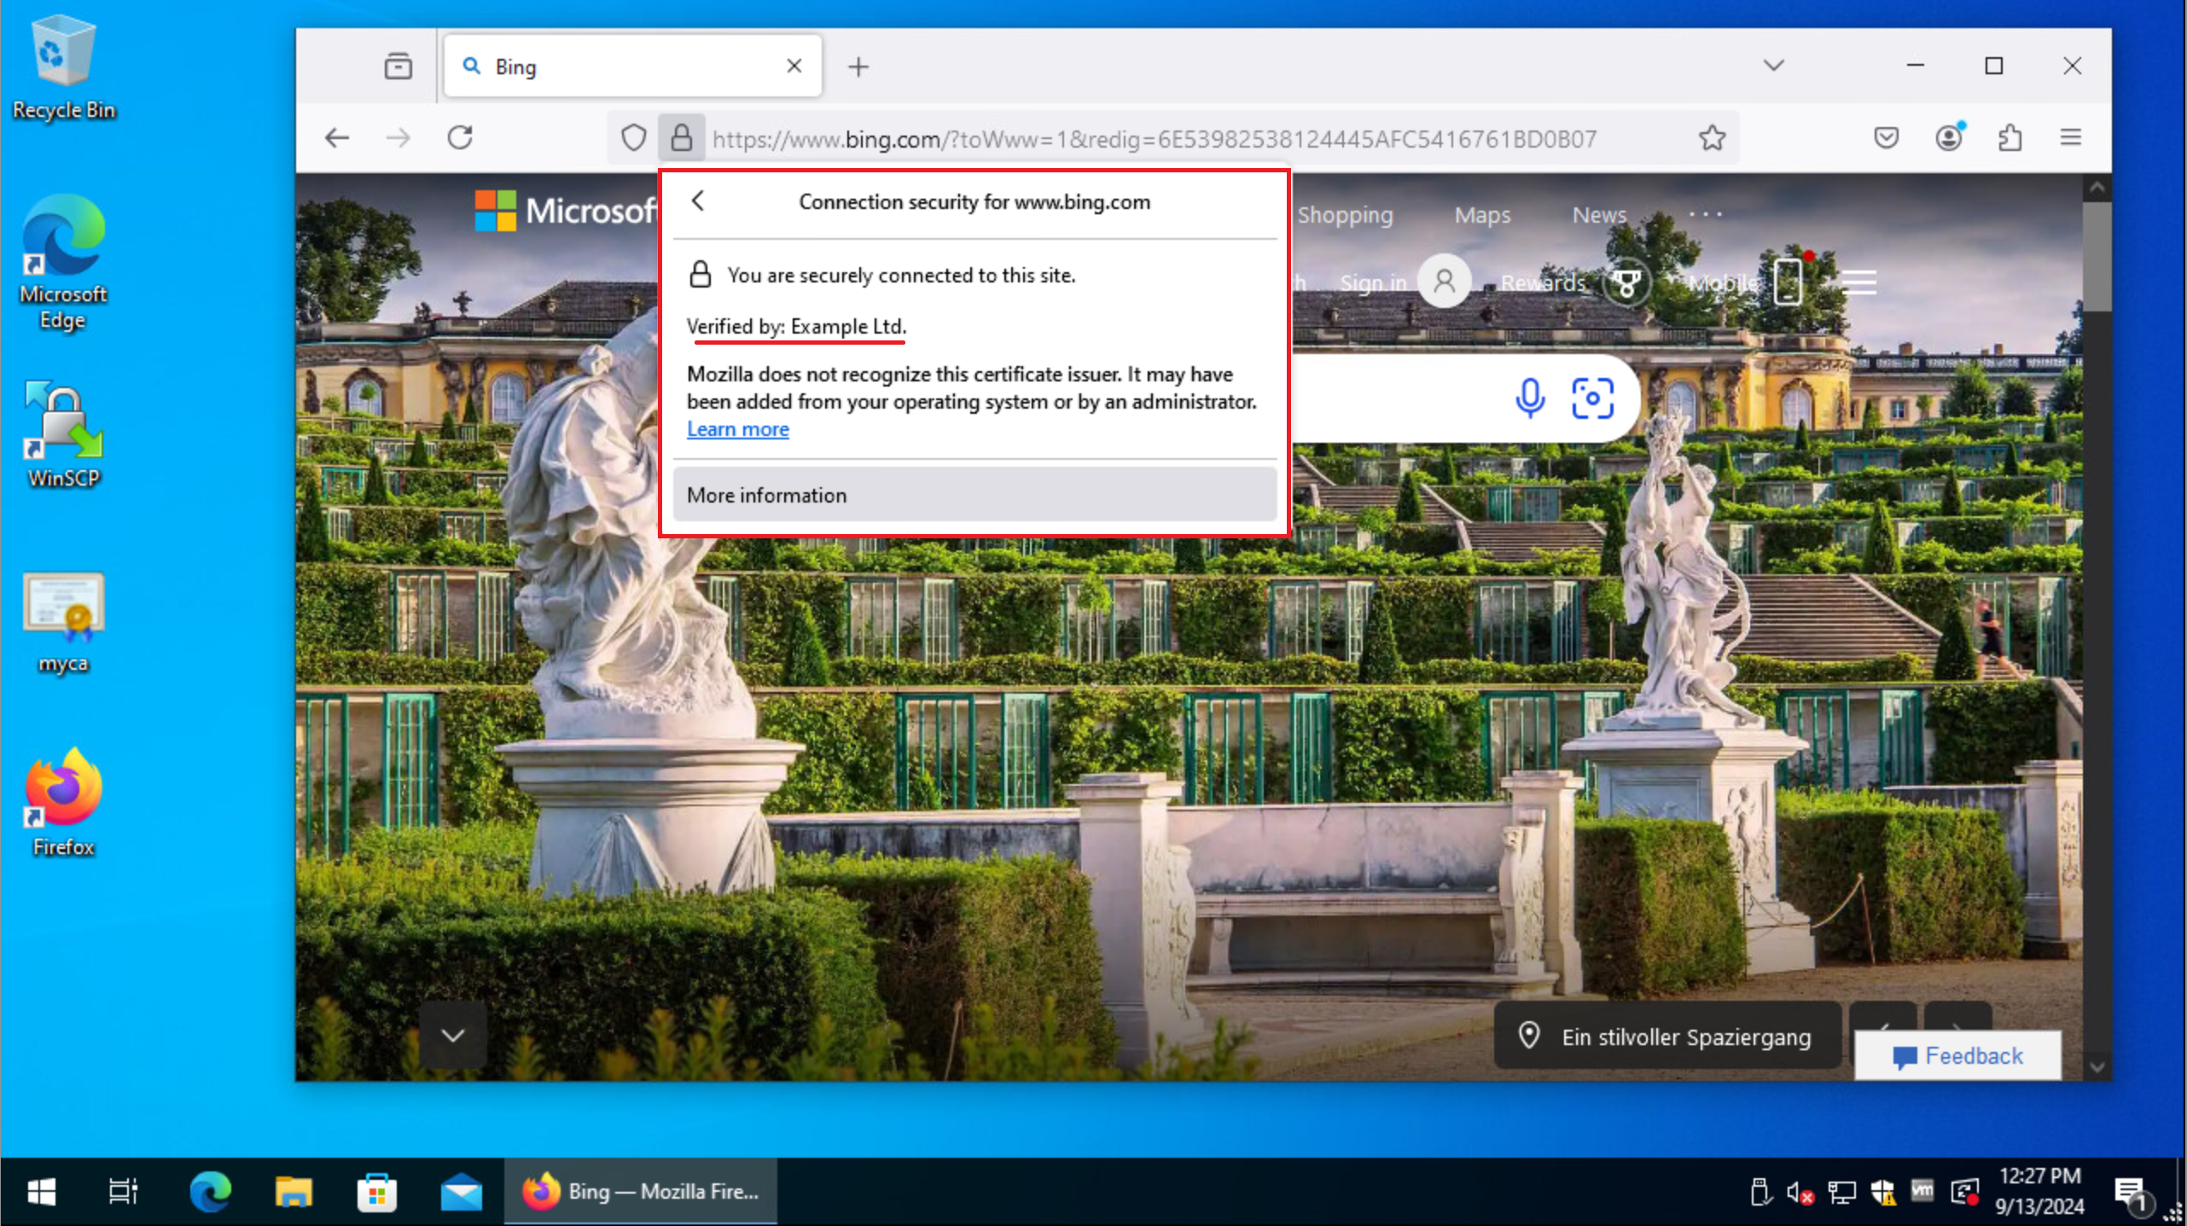Click the address bar URL field
The image size is (2187, 1226).
coord(1154,138)
